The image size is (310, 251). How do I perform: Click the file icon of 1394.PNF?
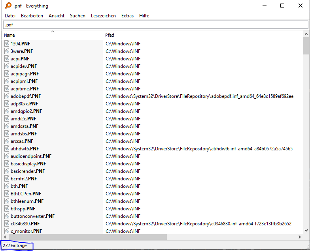click(7, 43)
